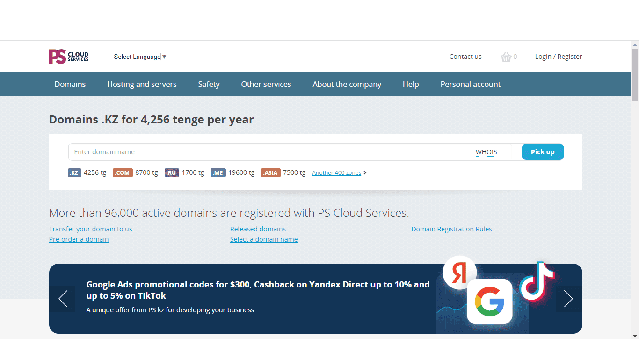Open the Hosting and servers menu

pyautogui.click(x=142, y=84)
